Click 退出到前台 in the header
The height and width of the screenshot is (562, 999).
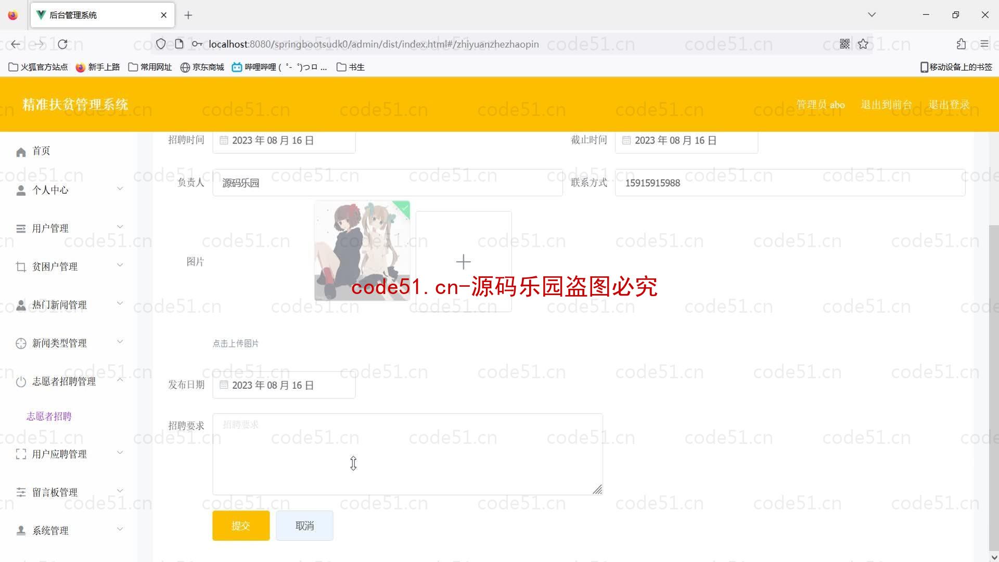tap(887, 105)
